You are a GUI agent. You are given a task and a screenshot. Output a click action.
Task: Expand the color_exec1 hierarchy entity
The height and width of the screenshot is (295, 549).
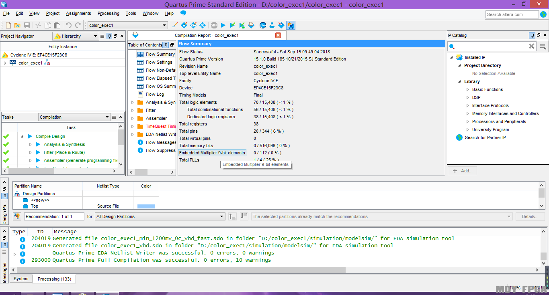click(5, 63)
